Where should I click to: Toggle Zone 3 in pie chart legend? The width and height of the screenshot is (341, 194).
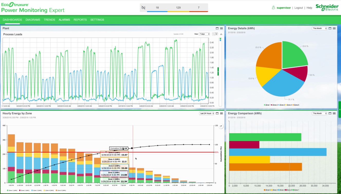coord(281,105)
